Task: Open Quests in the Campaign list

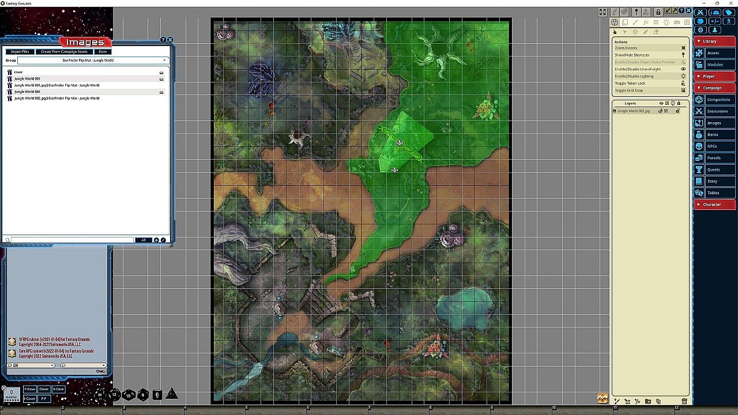Action: pyautogui.click(x=715, y=169)
